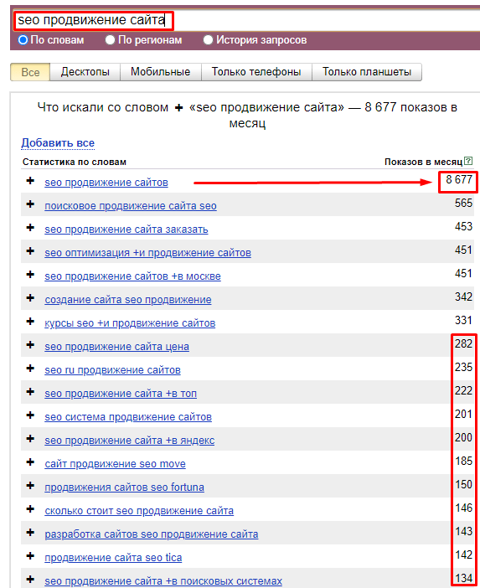
Task: Select the 'Только планшеты' tab
Action: 367,72
